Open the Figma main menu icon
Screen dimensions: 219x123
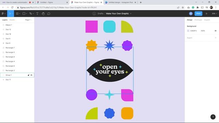(3, 14)
